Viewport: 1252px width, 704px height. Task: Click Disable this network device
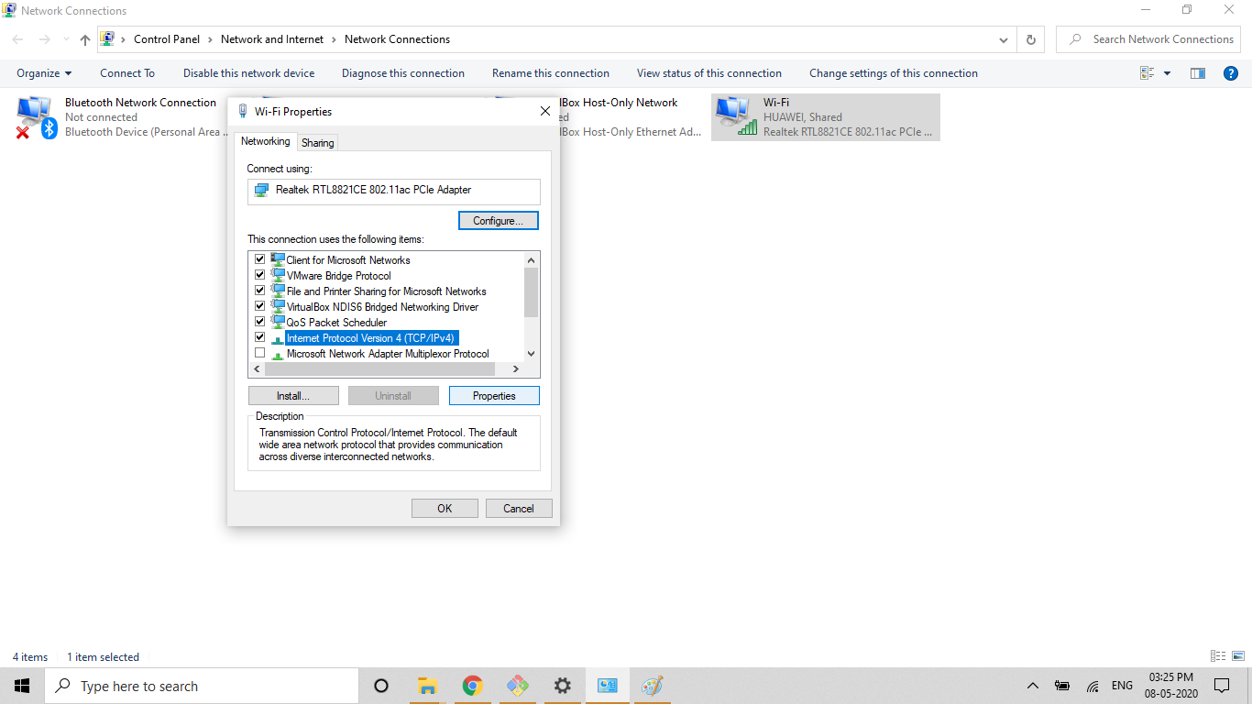[x=248, y=73]
